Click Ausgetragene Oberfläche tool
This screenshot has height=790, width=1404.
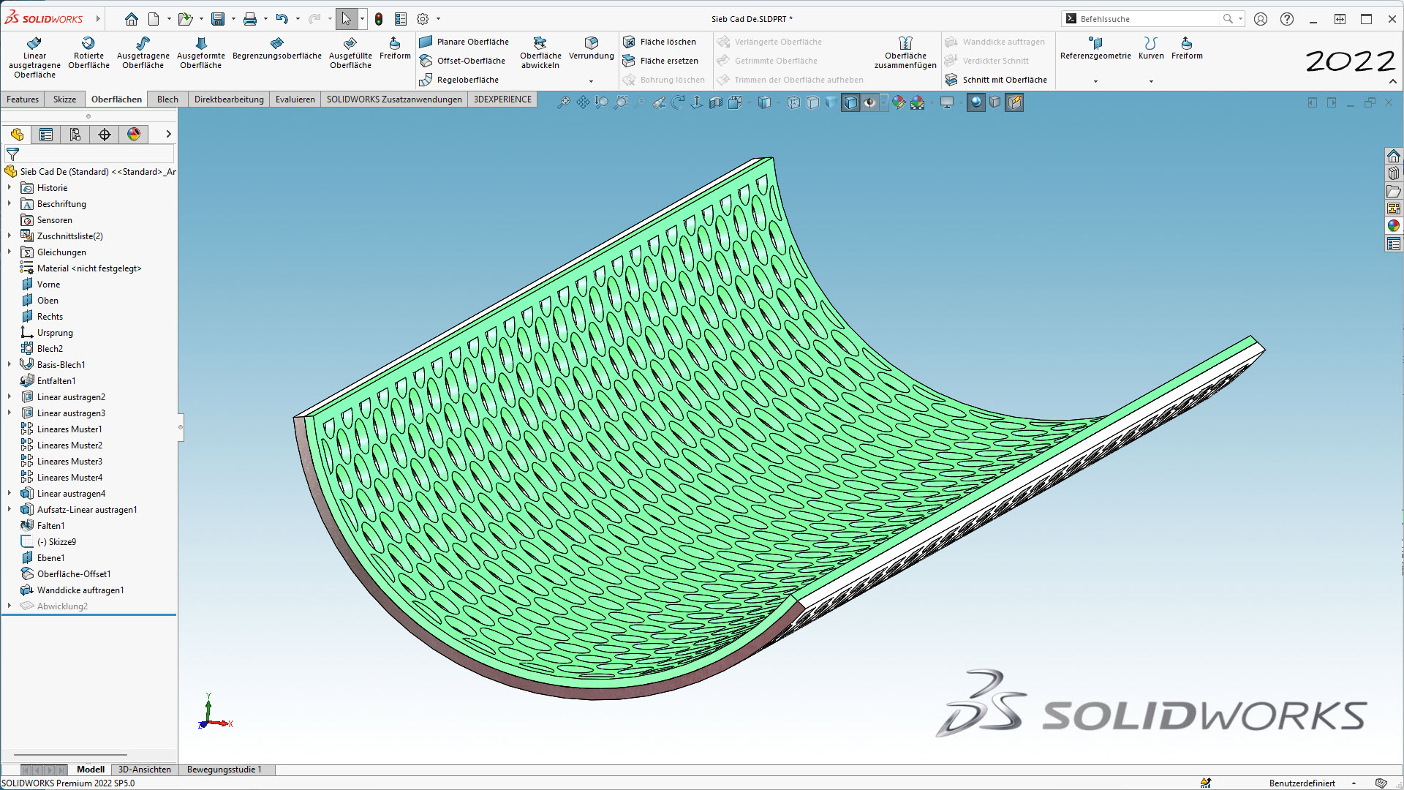[x=143, y=53]
